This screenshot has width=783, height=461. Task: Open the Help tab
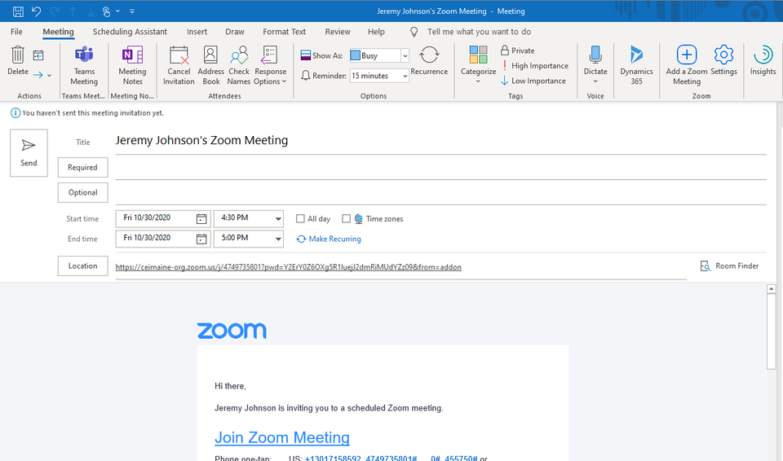(x=376, y=32)
